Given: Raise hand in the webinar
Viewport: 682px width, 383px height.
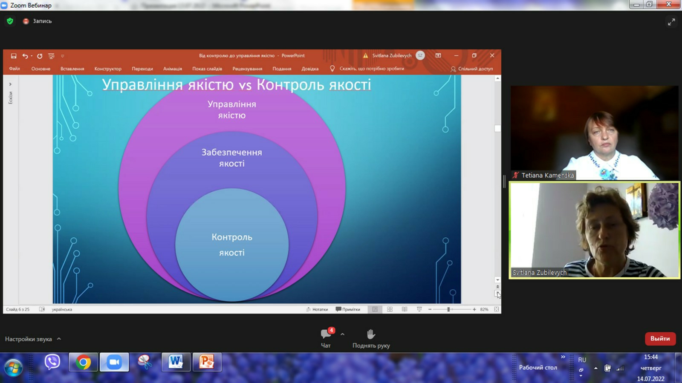Looking at the screenshot, I should click(371, 339).
